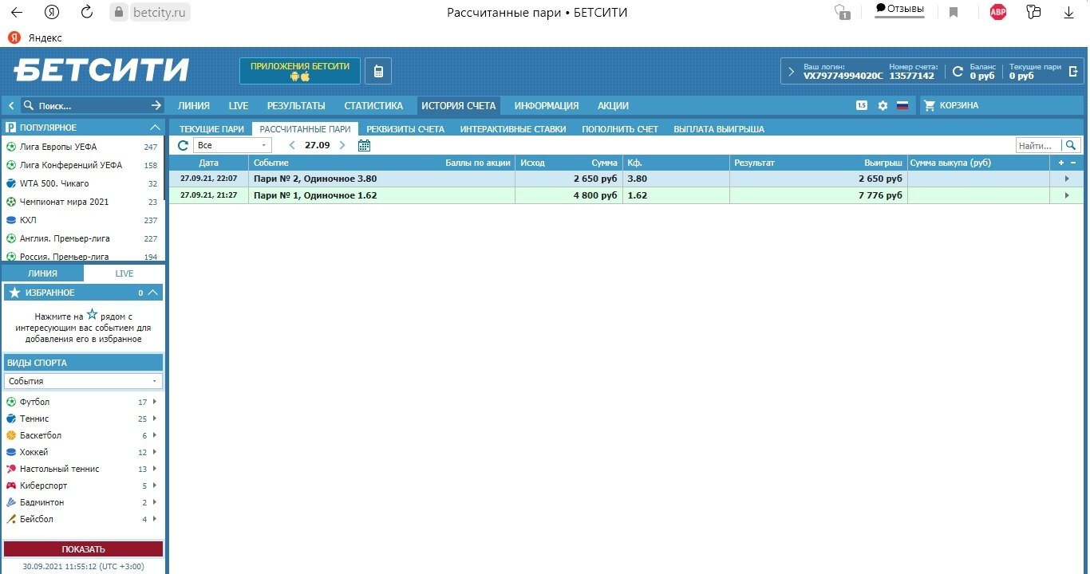
Task: Open the Результаты menu item
Action: pyautogui.click(x=295, y=105)
